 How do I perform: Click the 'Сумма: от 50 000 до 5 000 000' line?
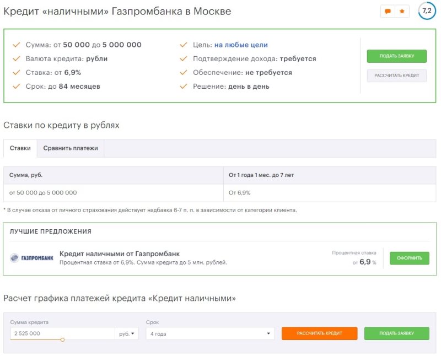click(84, 45)
